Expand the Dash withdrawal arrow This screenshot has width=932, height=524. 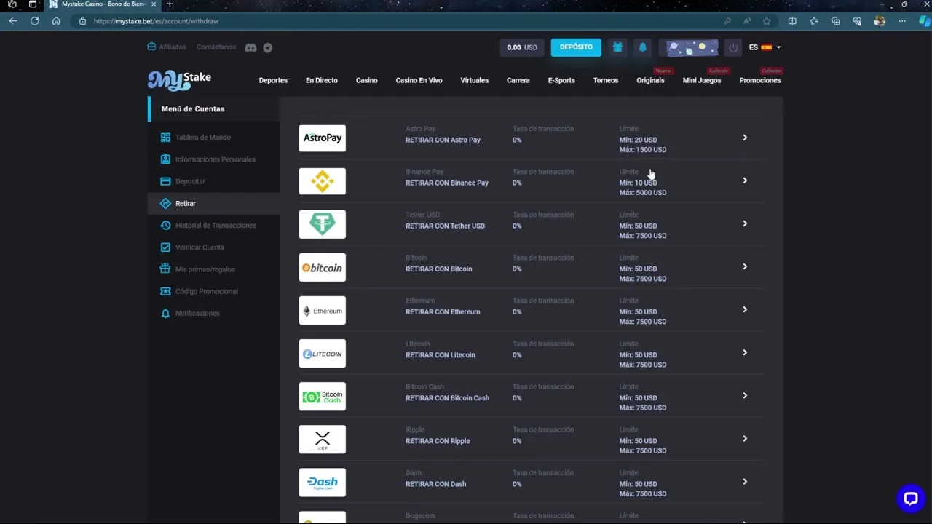[x=745, y=481]
